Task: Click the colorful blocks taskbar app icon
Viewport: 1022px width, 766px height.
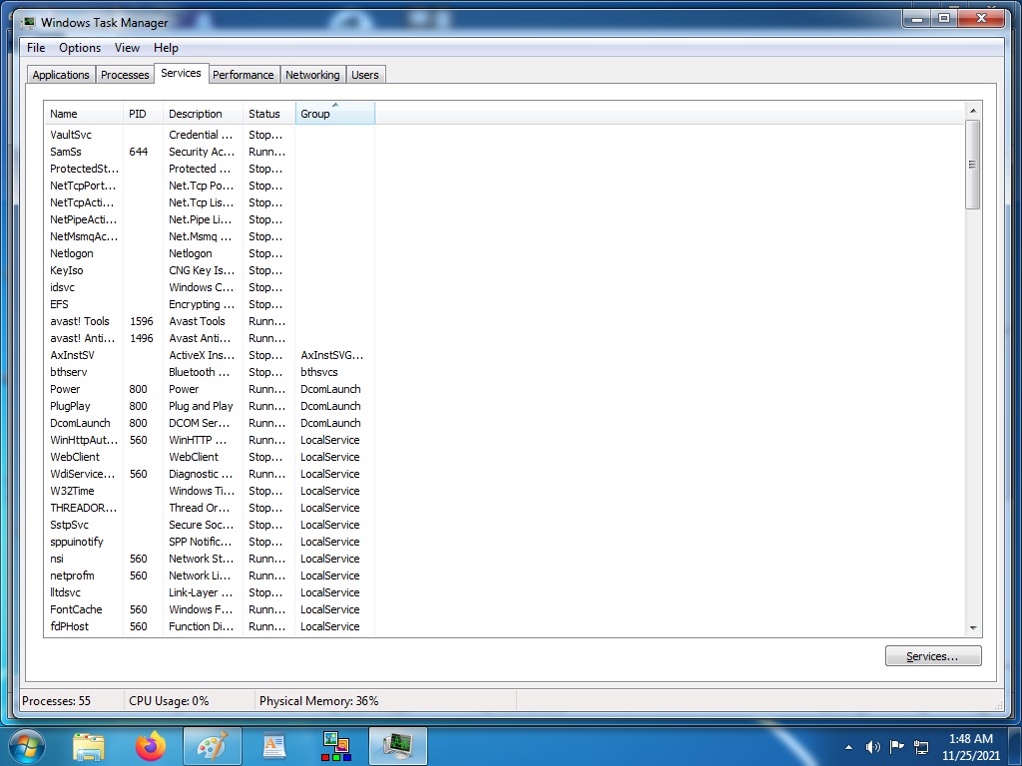Action: point(336,746)
